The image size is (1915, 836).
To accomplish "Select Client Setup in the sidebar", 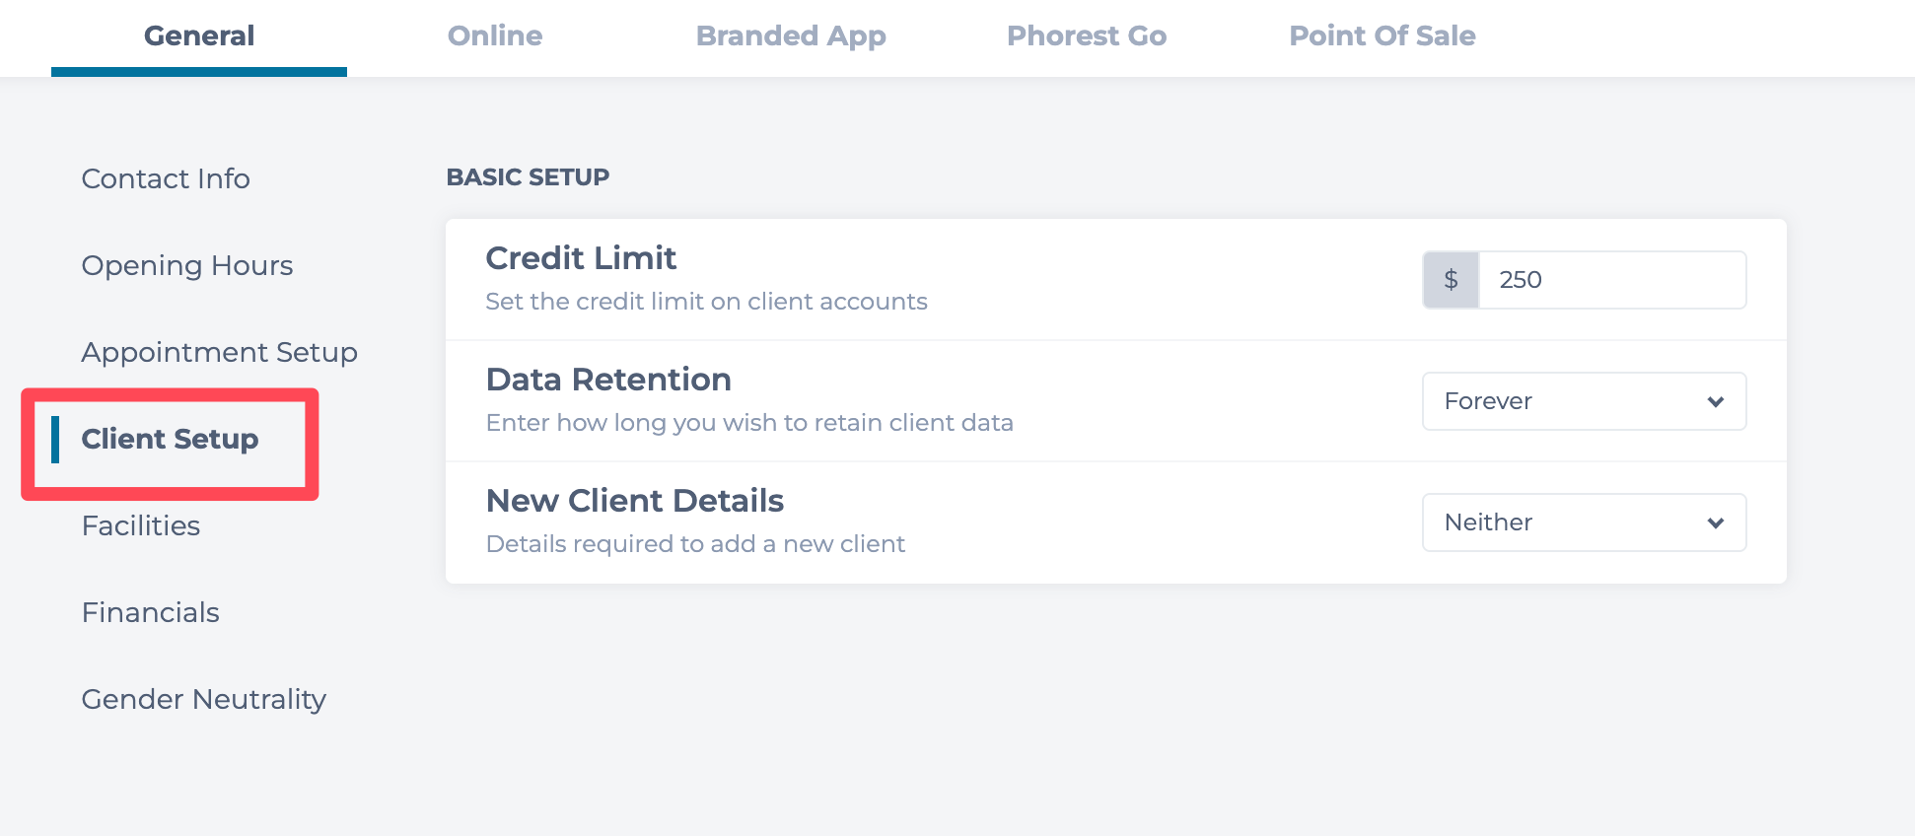I will pos(170,439).
